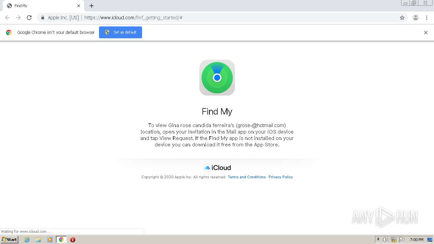Image resolution: width=434 pixels, height=244 pixels.
Task: Select the Chrome taskbar button
Action: (x=61, y=240)
